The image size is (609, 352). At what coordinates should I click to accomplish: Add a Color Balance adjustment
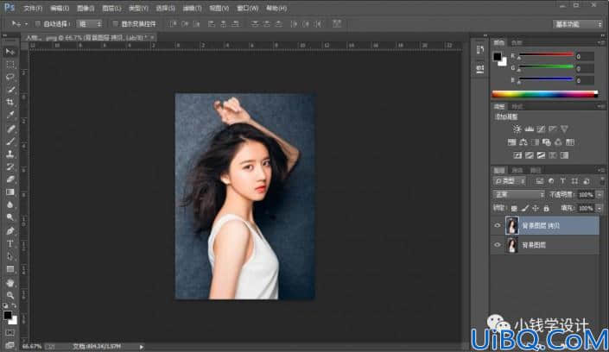click(523, 142)
